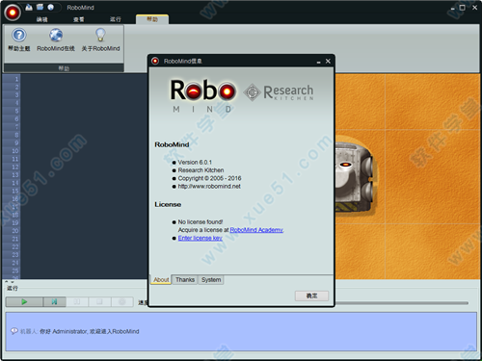Click the first quick-access icon in title bar
The width and height of the screenshot is (482, 361).
tap(29, 7)
